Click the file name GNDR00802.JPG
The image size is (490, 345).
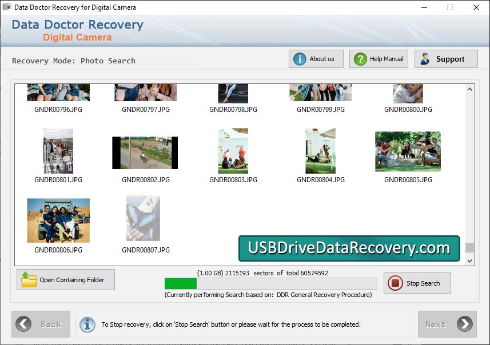146,180
